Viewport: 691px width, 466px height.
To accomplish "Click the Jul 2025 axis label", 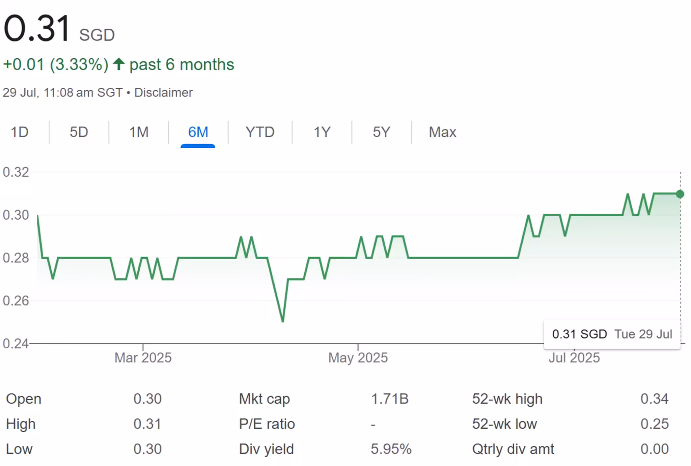I will click(574, 357).
